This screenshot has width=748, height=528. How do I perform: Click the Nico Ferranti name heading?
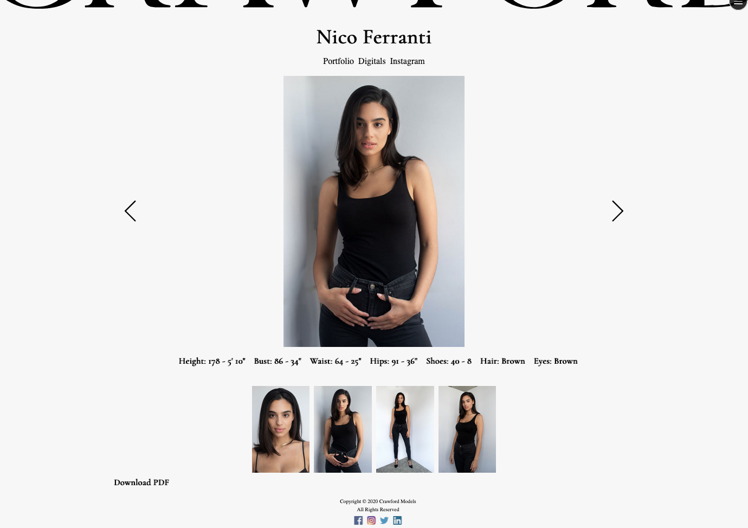click(374, 37)
